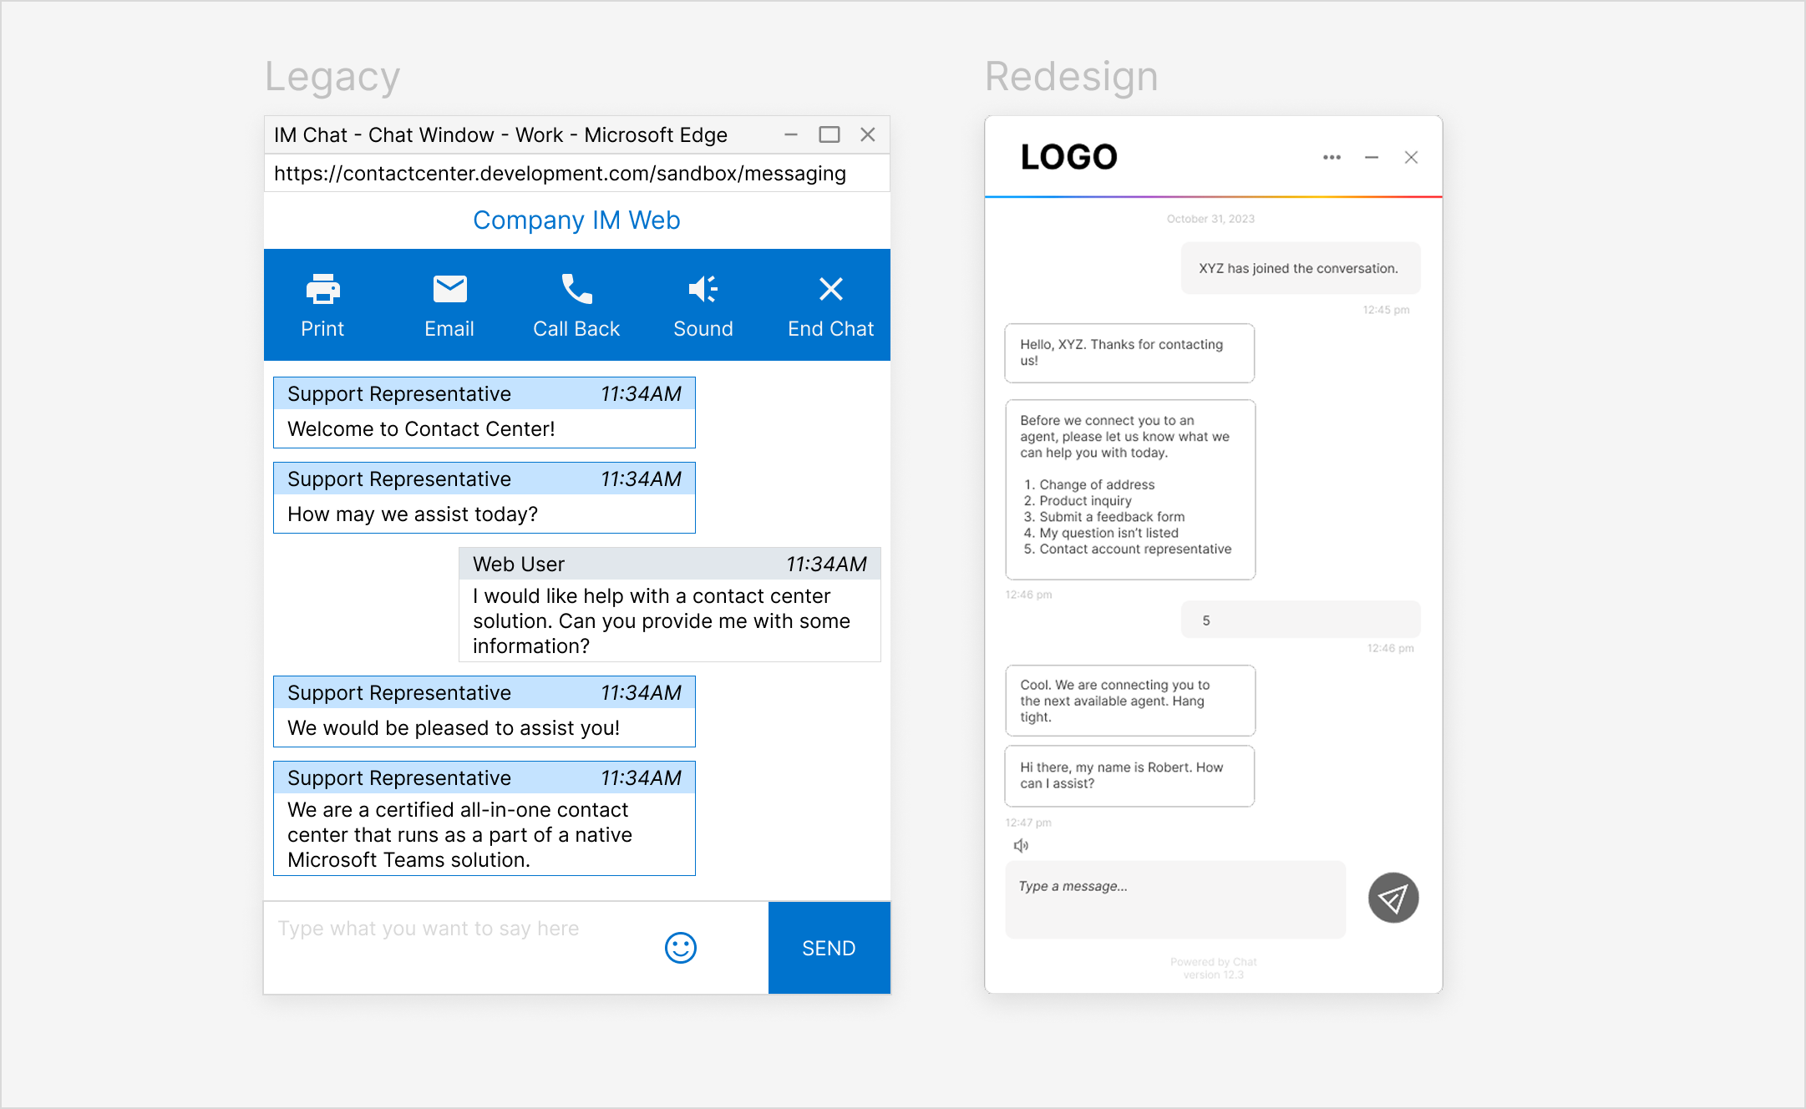Click the Web User message bubble

point(670,605)
